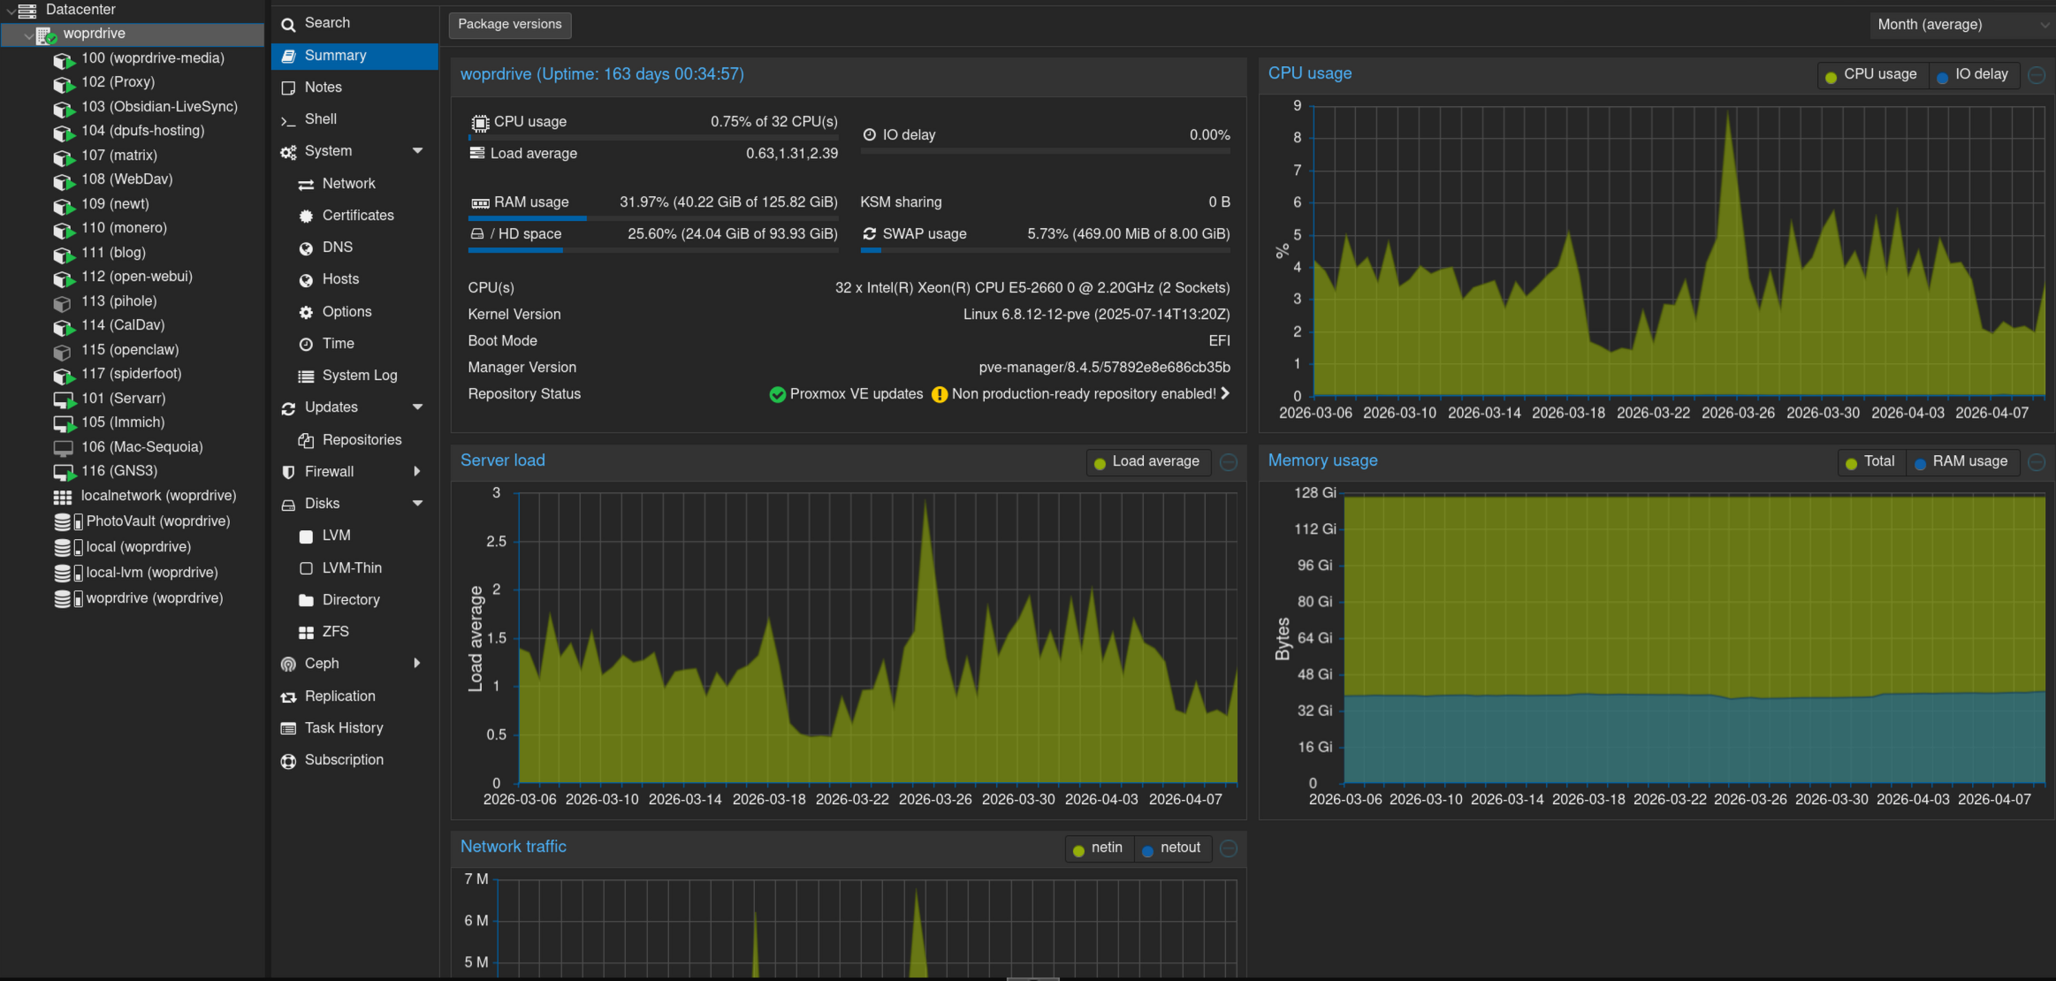The height and width of the screenshot is (981, 2056).
Task: Open the Month (average) timeframe dropdown
Action: click(1961, 25)
